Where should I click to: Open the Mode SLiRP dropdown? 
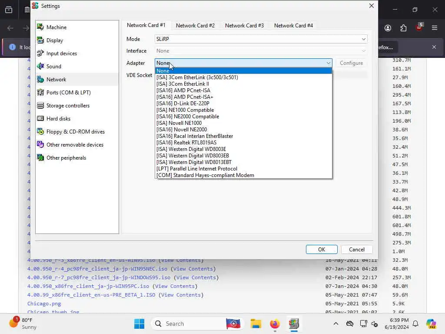[x=261, y=39]
